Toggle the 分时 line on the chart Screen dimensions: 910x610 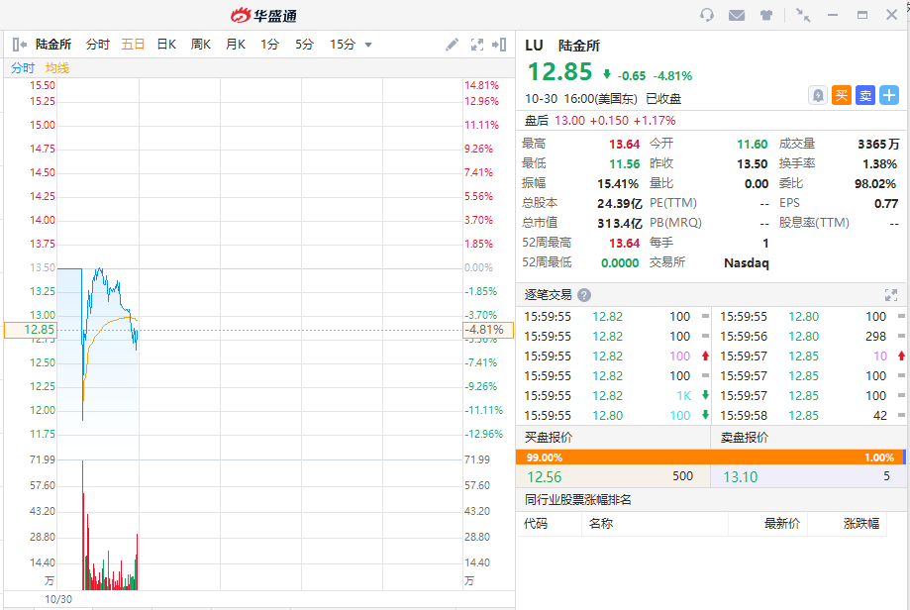[x=23, y=68]
